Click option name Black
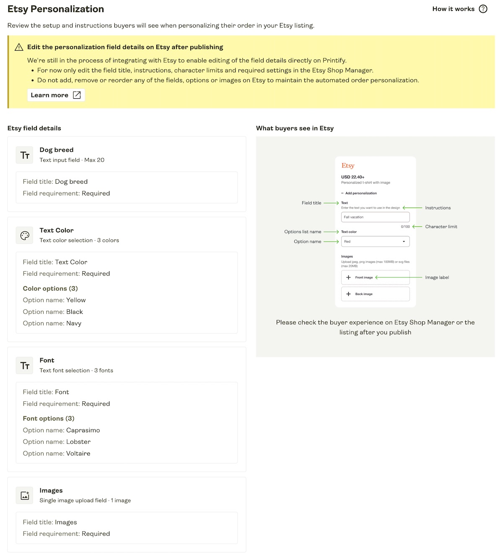The height and width of the screenshot is (557, 503). click(x=75, y=312)
